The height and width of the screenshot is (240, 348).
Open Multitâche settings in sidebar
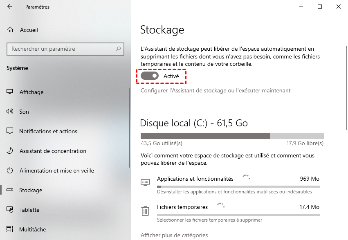point(33,229)
